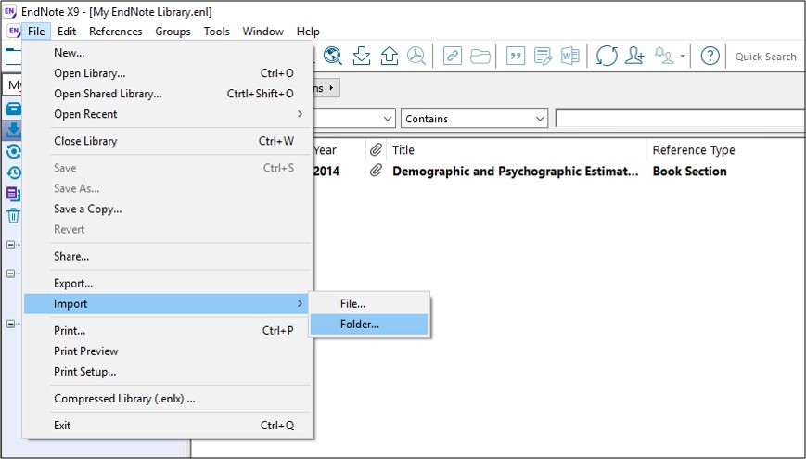Screen dimensions: 806x459
Task: Click the Activity Feed bell icon
Action: (x=664, y=56)
